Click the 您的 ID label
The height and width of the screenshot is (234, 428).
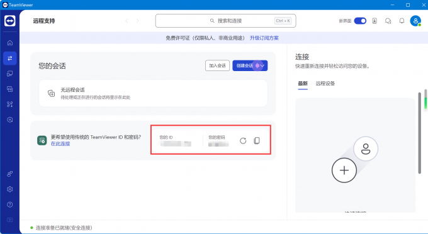point(166,137)
